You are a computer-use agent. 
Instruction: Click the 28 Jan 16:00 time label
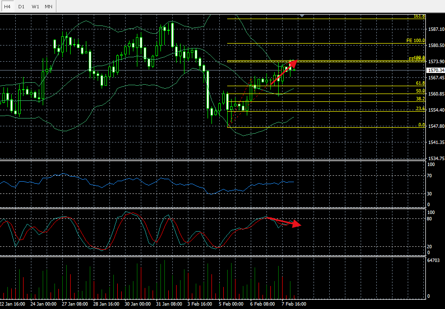coord(106,304)
